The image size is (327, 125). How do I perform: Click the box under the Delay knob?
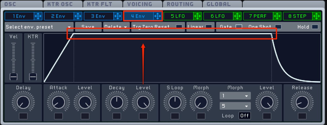[x=23, y=116]
